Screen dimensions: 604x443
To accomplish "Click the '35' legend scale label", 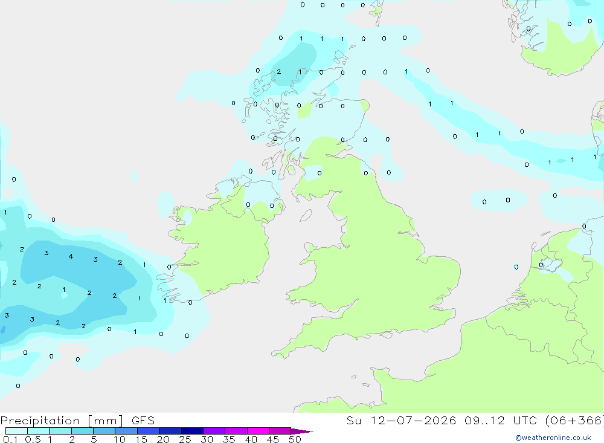I will coord(229,439).
